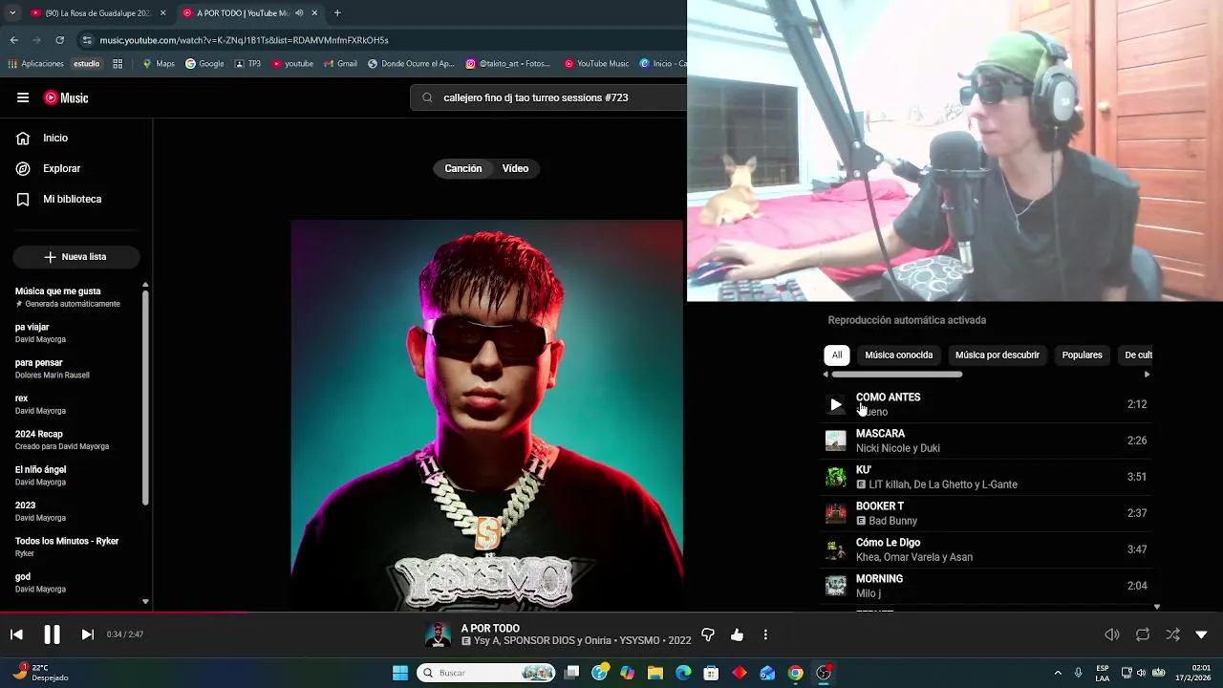
Task: Collapse the player page with down arrow
Action: 1201,634
